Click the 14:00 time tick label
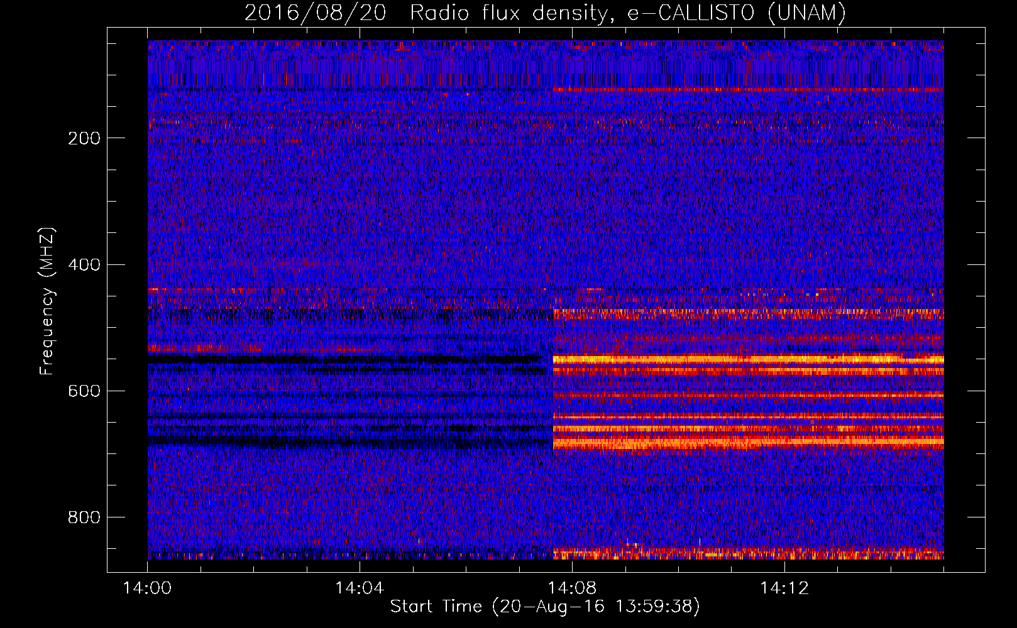Image resolution: width=1017 pixels, height=628 pixels. coord(147,588)
